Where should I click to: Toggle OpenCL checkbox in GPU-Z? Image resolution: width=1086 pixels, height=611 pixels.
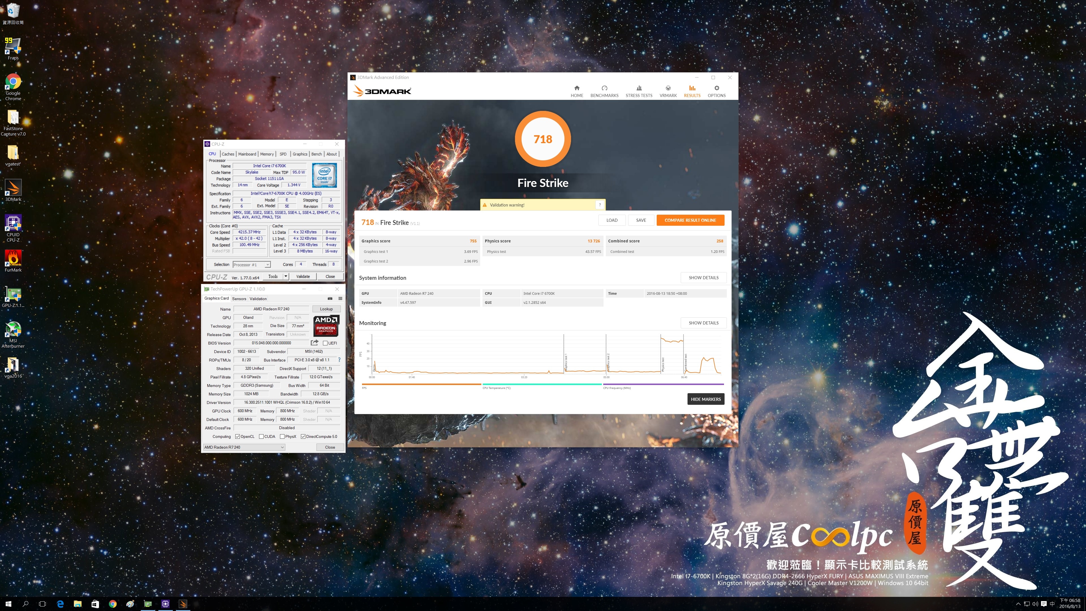pyautogui.click(x=237, y=436)
